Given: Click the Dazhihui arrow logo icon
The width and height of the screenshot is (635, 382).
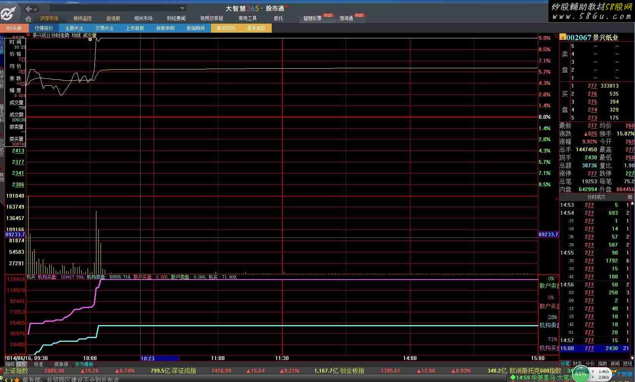Looking at the screenshot, I should pyautogui.click(x=8, y=13).
